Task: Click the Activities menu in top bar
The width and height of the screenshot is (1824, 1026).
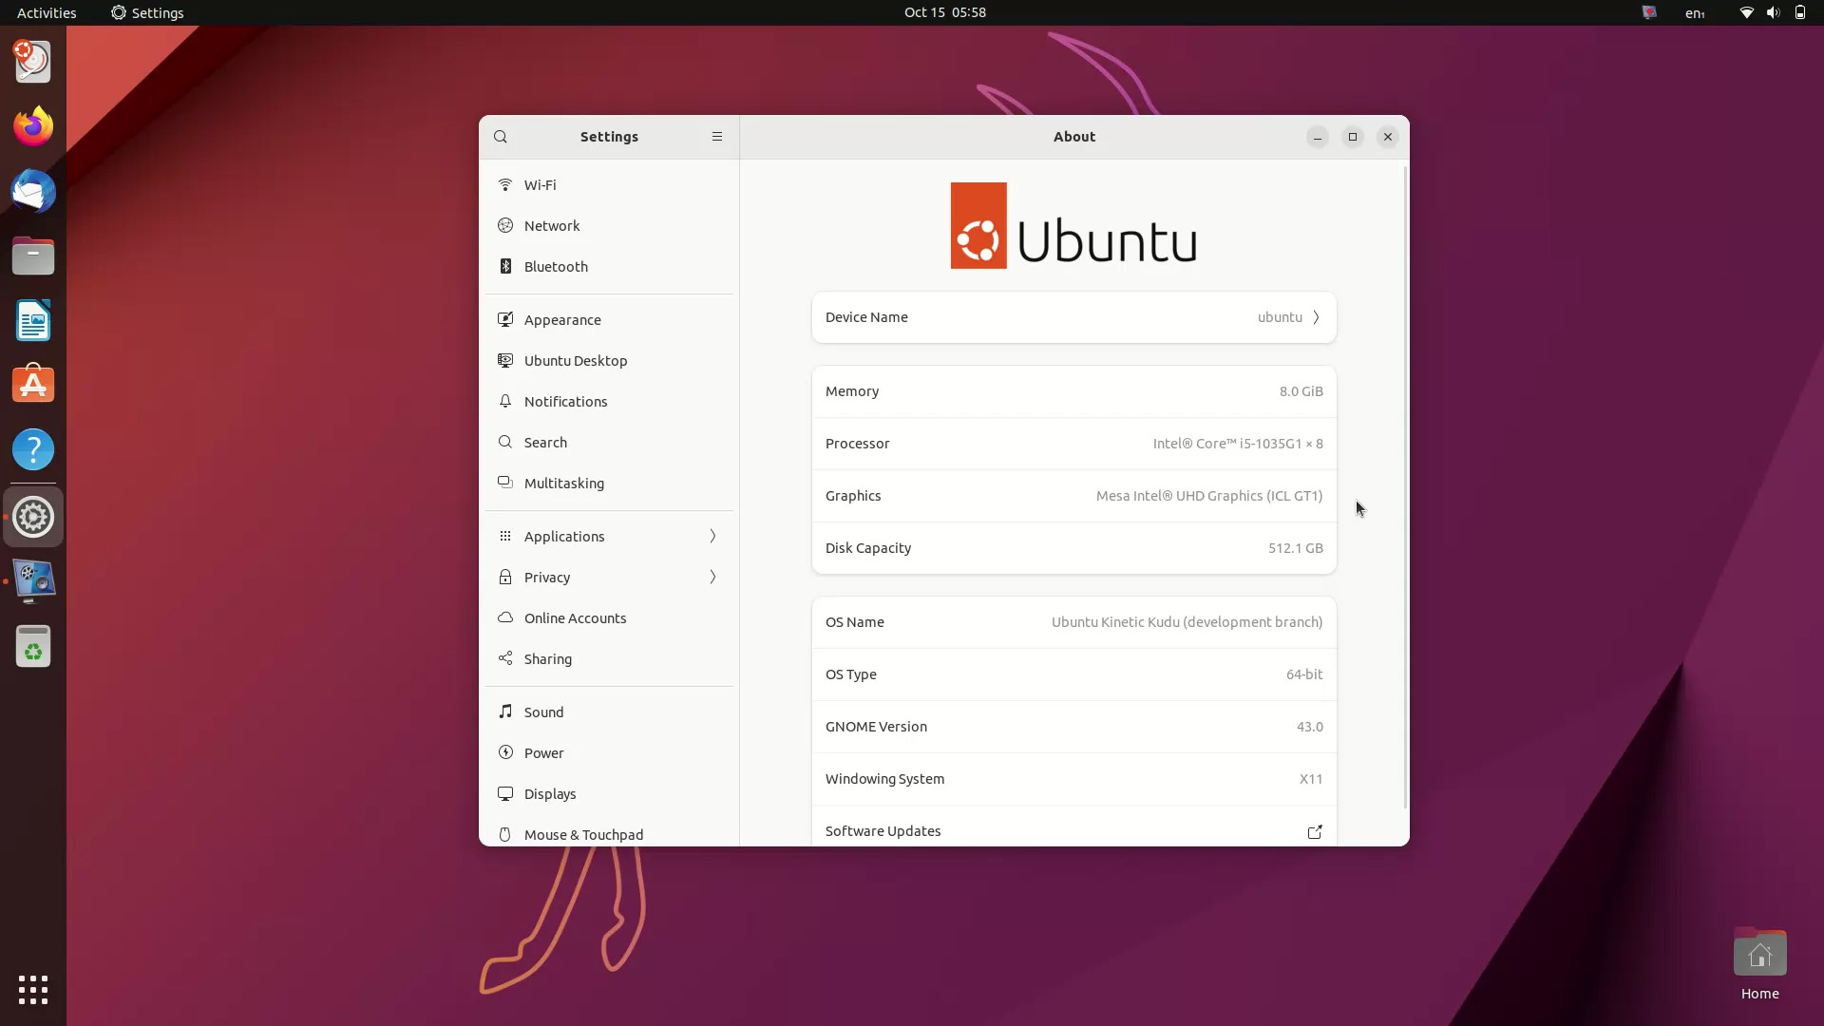Action: tap(45, 12)
